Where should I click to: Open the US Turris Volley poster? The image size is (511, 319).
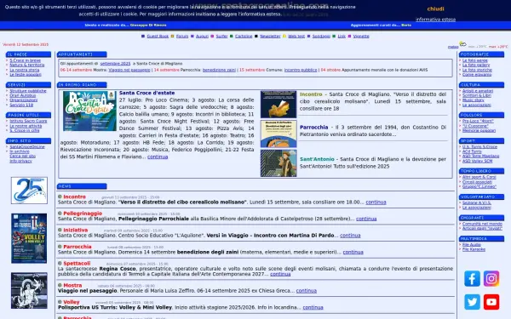pos(29,238)
